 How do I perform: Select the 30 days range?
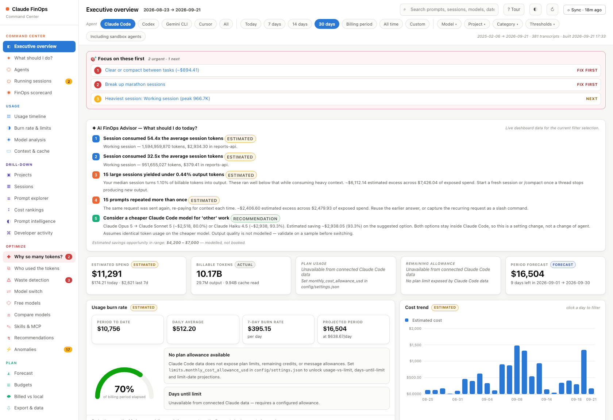coord(327,24)
